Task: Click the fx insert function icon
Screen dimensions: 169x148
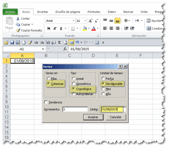Action: (x=65, y=49)
